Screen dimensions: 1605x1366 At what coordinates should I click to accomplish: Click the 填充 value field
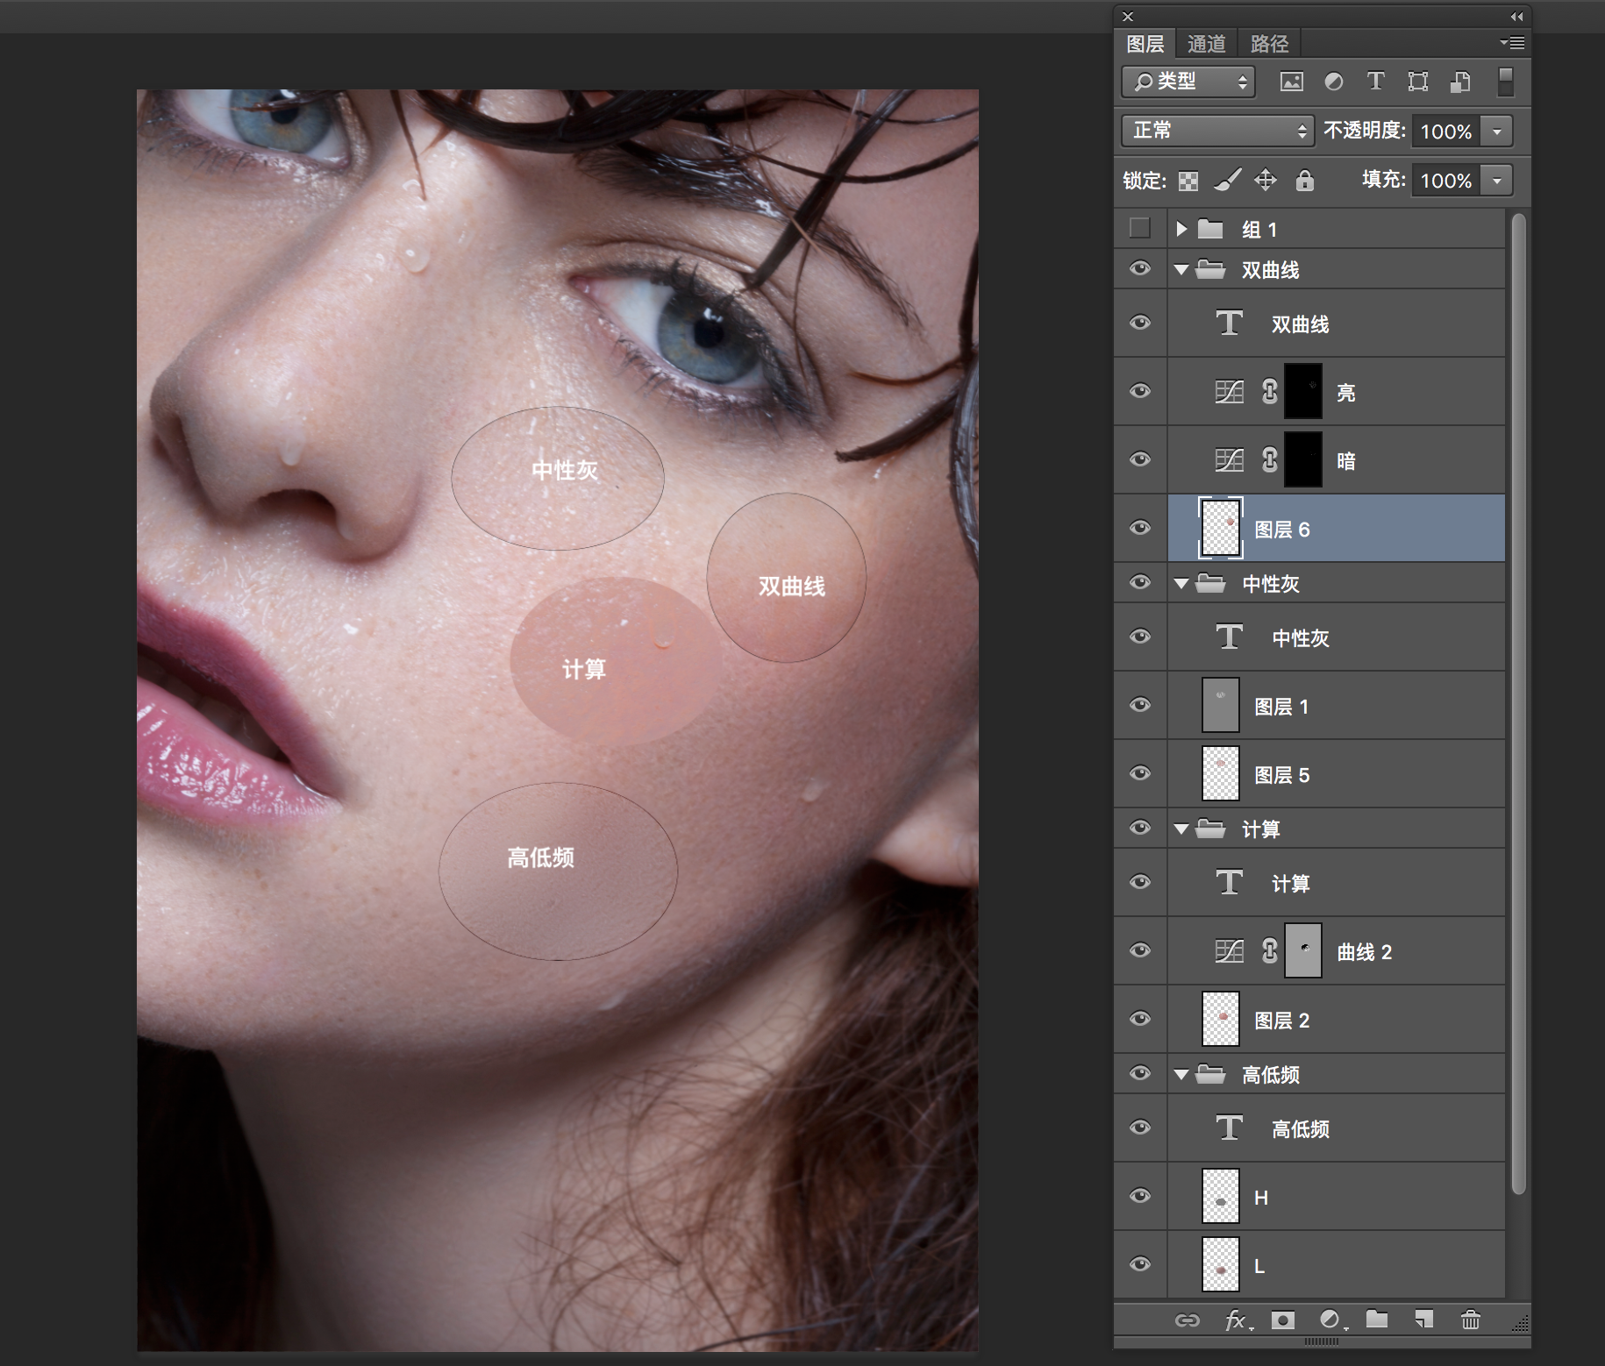(x=1446, y=181)
